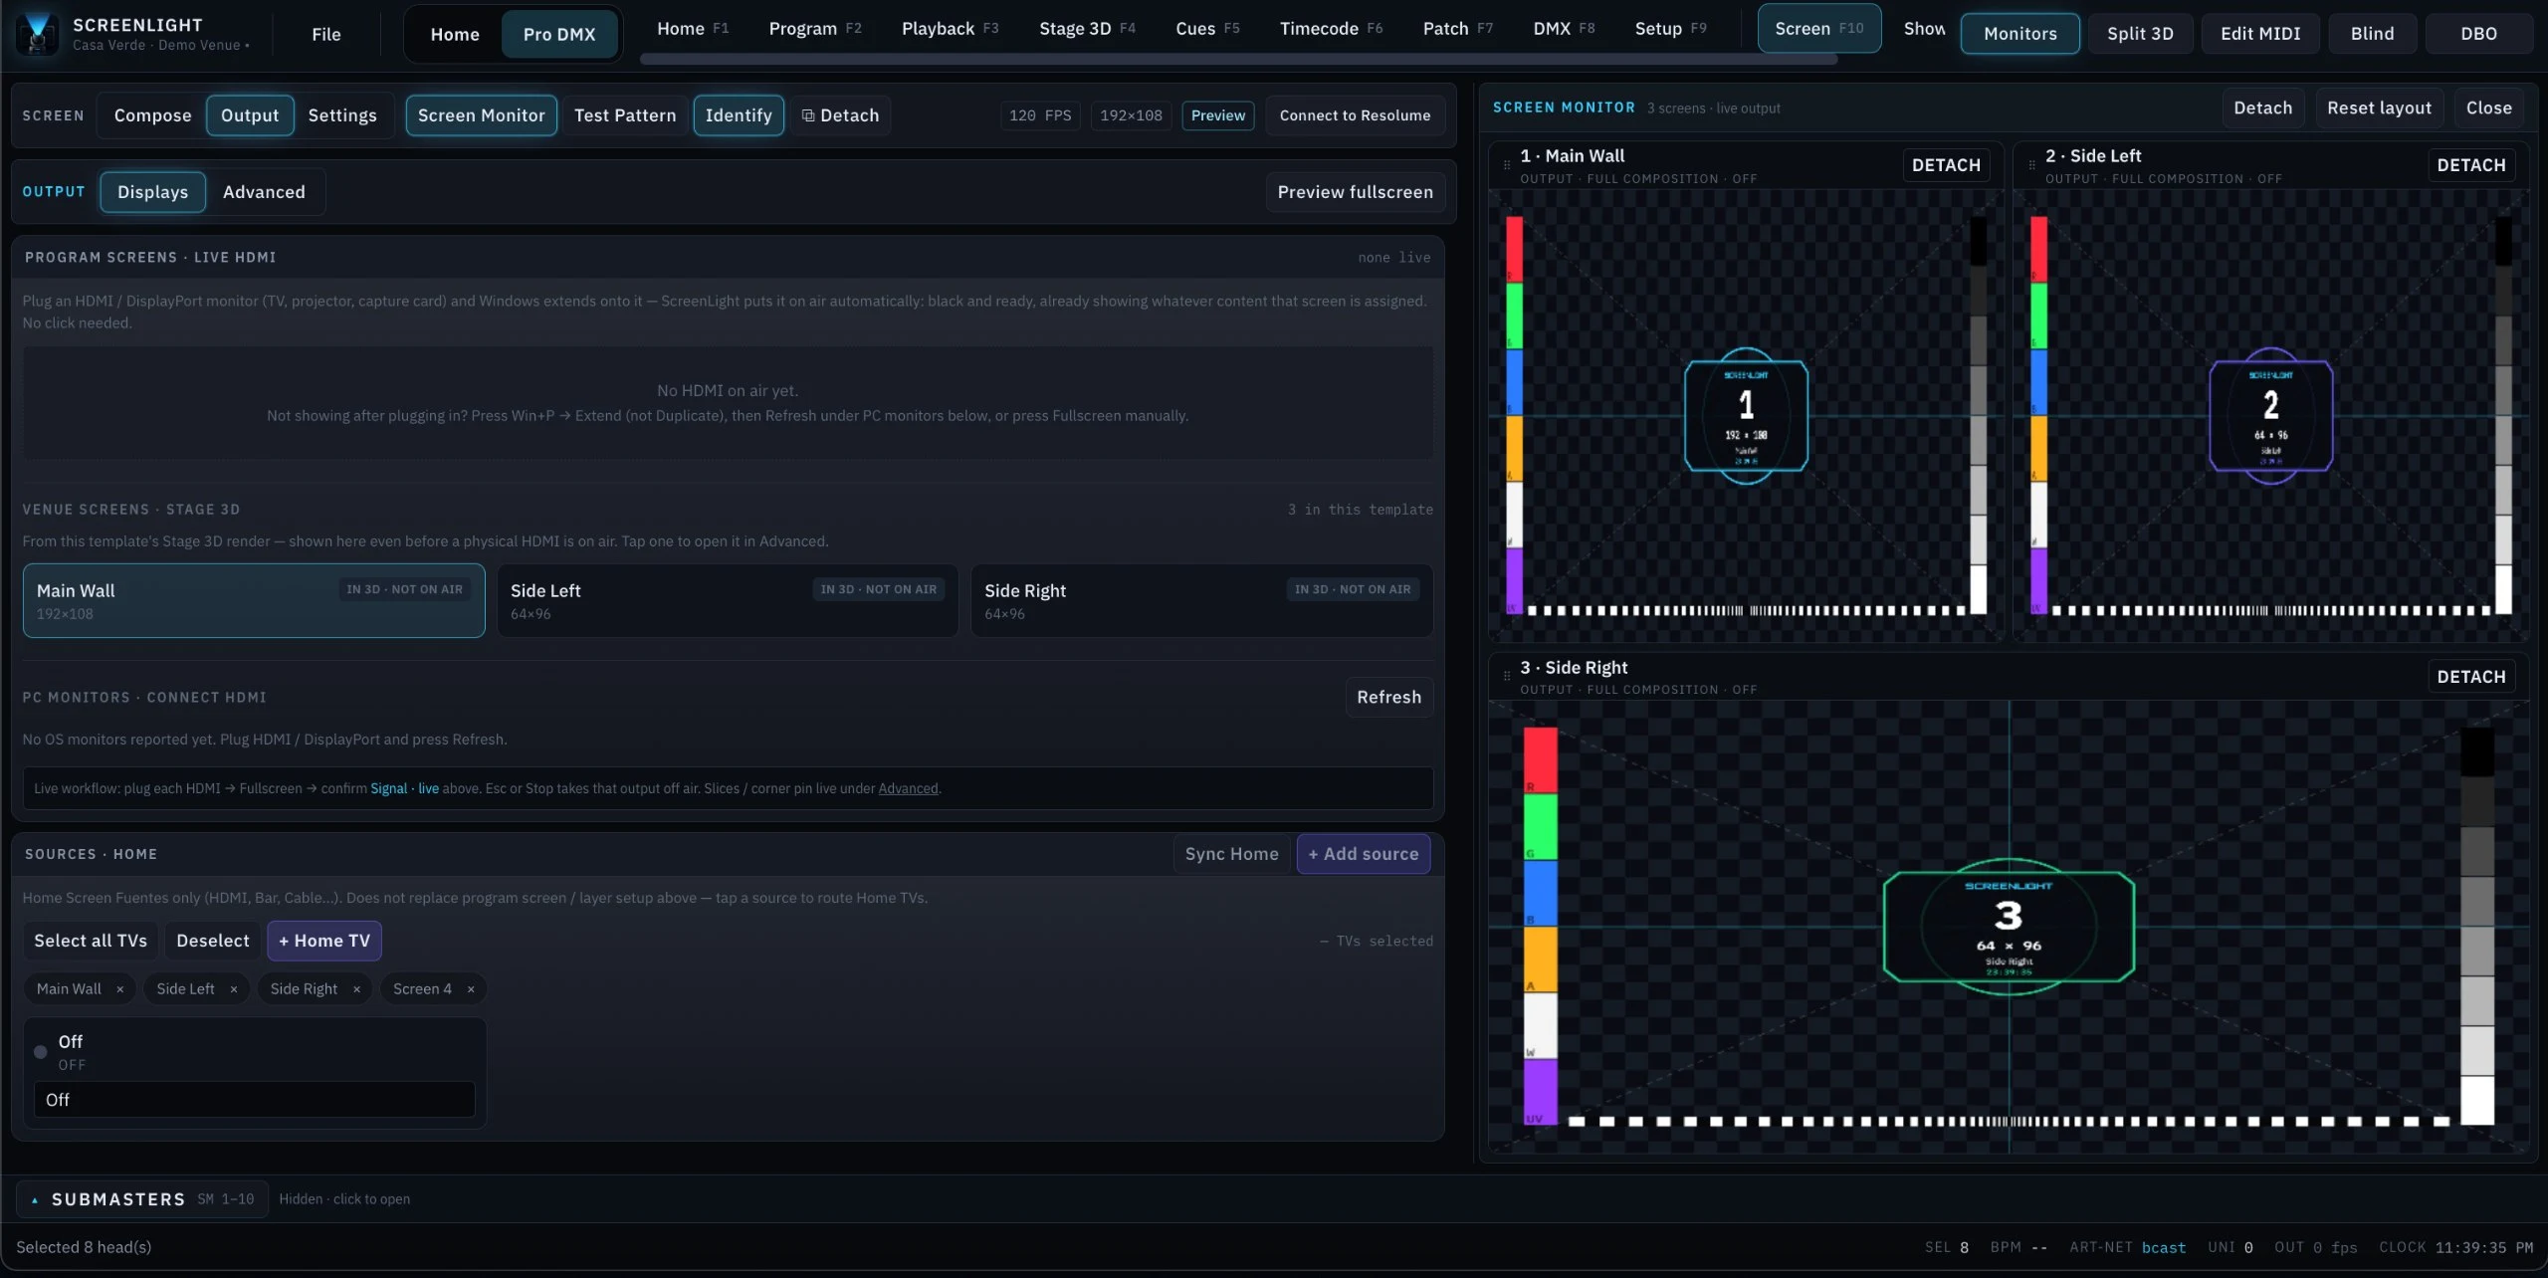Click the Advanced link in live workflow note
The width and height of the screenshot is (2548, 1278).
[x=908, y=788]
